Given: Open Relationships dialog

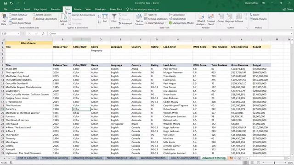Looking at the screenshot, I should click(178, 19).
